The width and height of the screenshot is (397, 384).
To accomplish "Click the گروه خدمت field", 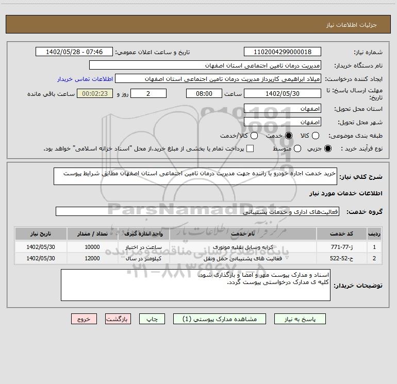I will 197,212.
